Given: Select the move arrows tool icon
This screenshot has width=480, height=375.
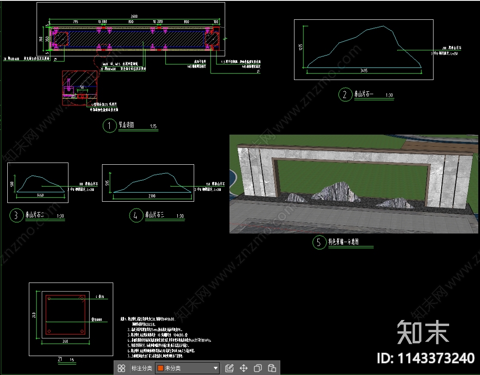Looking at the screenshot, I should click(244, 368).
